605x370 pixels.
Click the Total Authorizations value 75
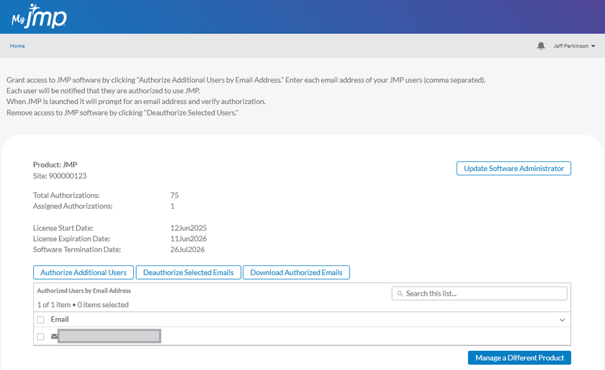(174, 195)
